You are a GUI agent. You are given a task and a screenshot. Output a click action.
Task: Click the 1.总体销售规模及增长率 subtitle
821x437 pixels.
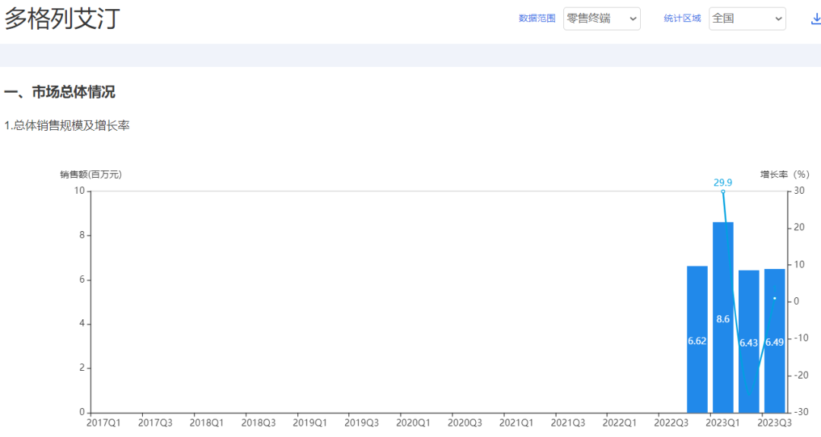[67, 125]
